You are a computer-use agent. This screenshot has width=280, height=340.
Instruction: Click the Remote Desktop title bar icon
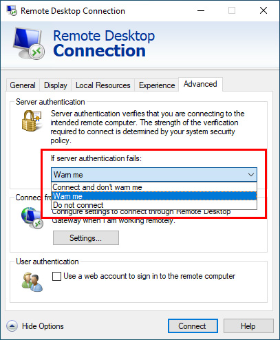(12, 10)
